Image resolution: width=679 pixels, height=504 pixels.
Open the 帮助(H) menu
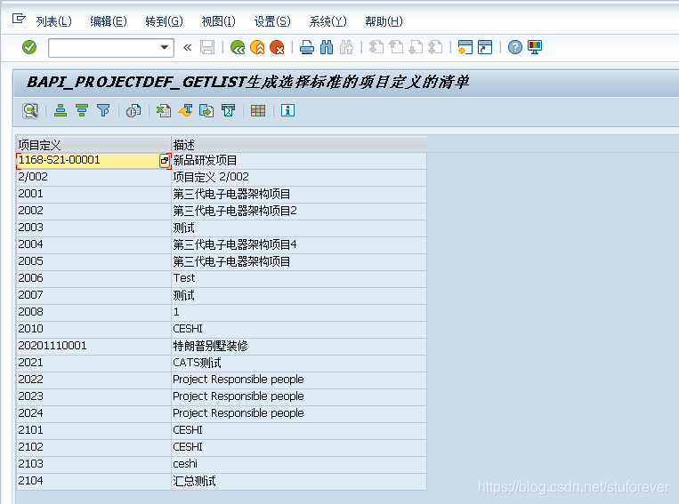click(384, 21)
